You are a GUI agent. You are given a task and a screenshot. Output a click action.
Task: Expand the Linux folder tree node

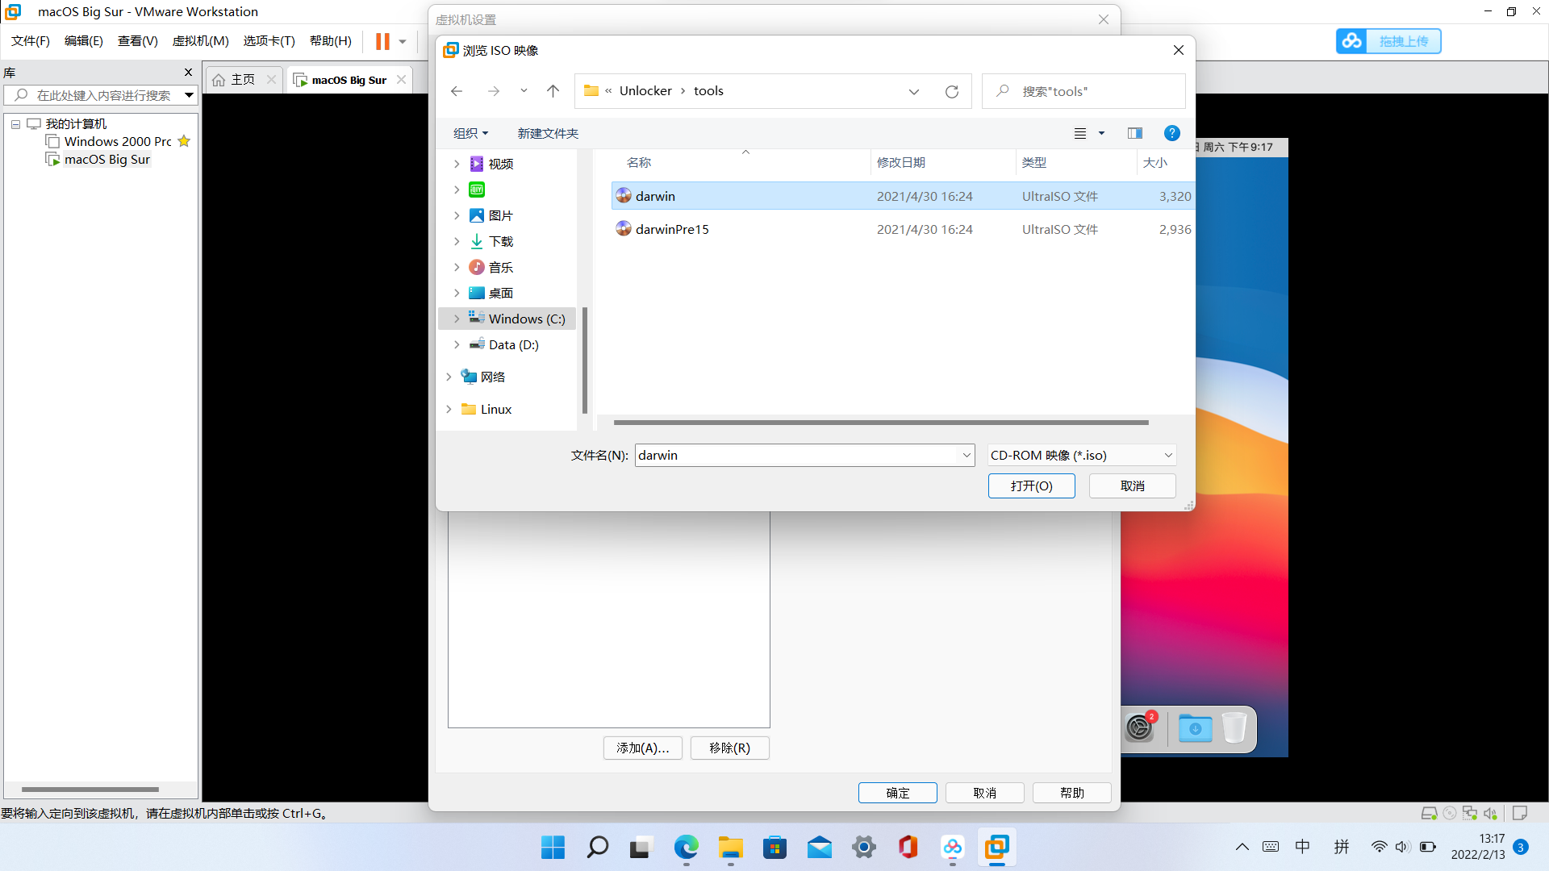coord(449,409)
